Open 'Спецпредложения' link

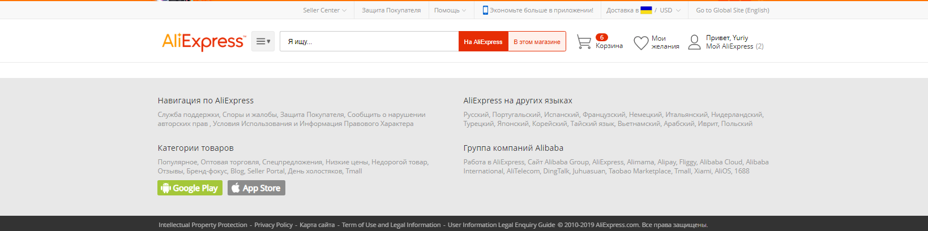(x=292, y=162)
